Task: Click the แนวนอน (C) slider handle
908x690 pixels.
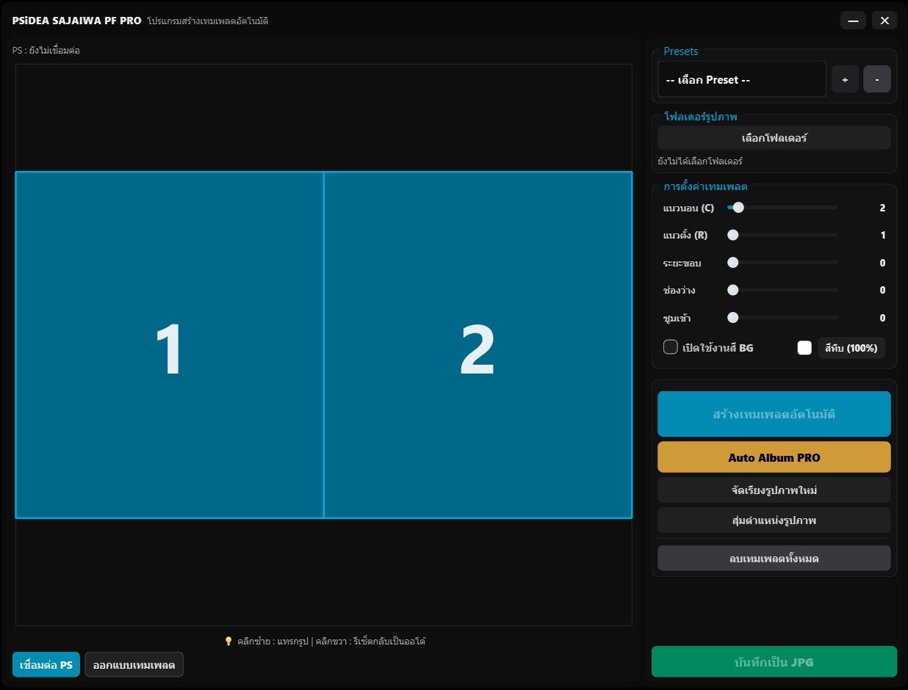Action: 738,208
